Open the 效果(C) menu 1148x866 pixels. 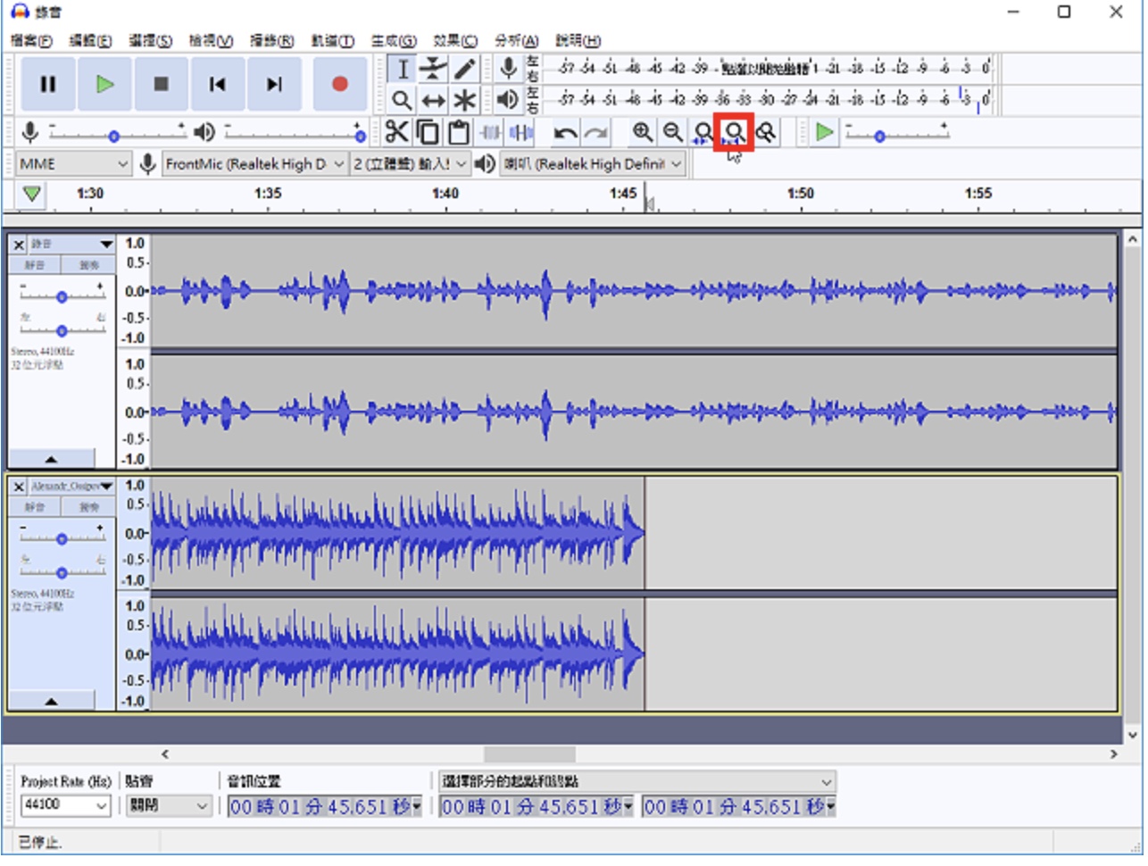[x=455, y=41]
